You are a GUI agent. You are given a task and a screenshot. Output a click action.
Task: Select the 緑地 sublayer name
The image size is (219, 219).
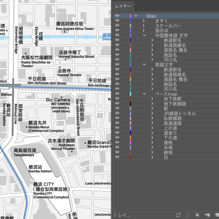[168, 152]
